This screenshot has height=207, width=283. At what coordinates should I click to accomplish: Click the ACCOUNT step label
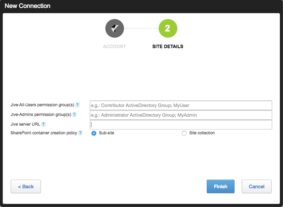click(x=114, y=46)
